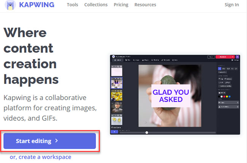Image resolution: width=247 pixels, height=163 pixels.
Task: Open the Tools menu
Action: 73,5
